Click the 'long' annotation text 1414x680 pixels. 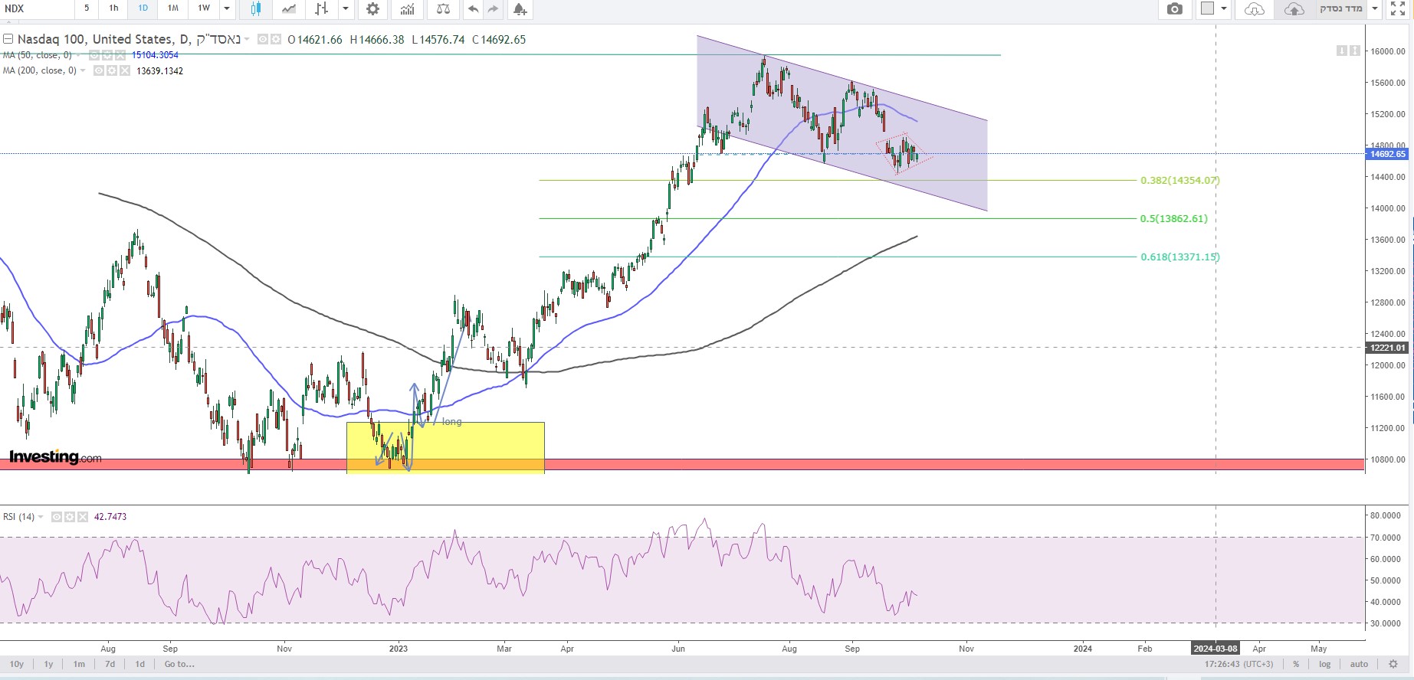tap(451, 422)
